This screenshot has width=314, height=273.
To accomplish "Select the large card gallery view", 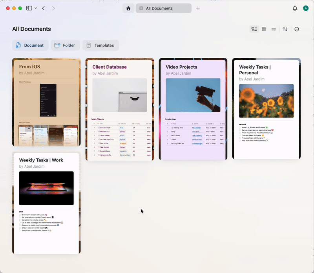I will pyautogui.click(x=254, y=29).
